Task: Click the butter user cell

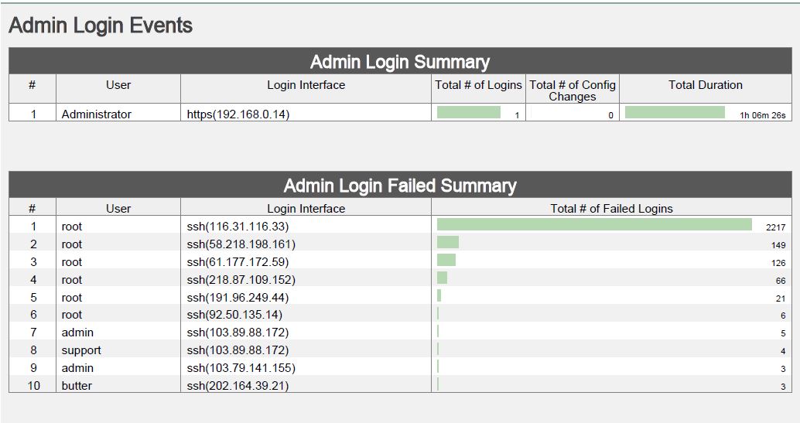Action: 77,386
